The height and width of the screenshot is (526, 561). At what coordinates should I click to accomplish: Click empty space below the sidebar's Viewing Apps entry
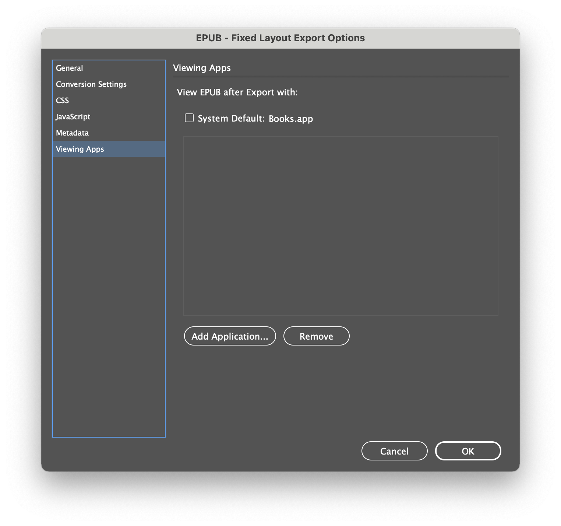109,295
